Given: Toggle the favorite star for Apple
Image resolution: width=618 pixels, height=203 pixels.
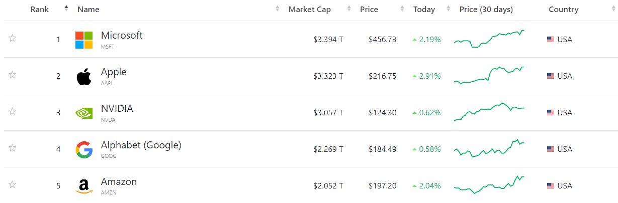Looking at the screenshot, I should (x=13, y=75).
